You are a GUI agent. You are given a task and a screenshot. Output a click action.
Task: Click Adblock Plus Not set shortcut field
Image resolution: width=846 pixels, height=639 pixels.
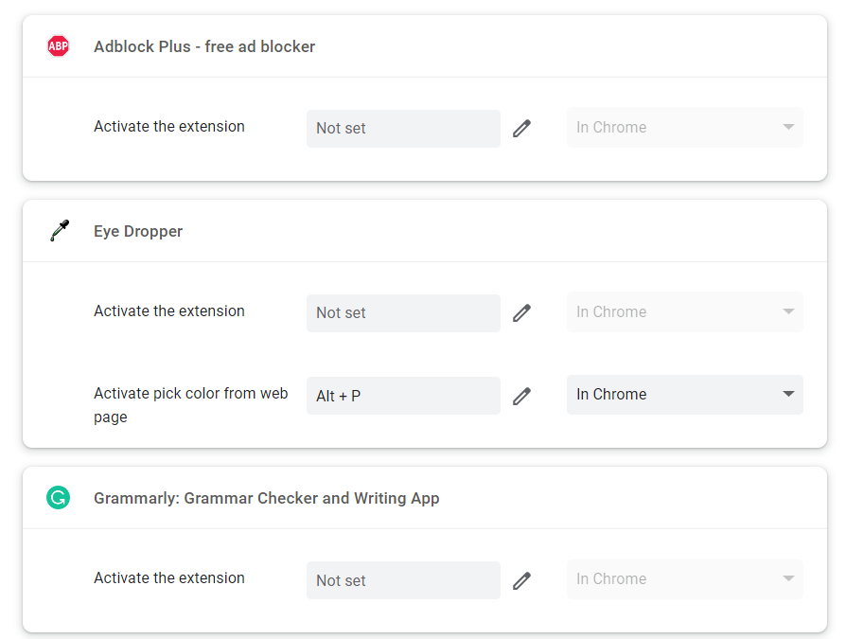coord(403,129)
